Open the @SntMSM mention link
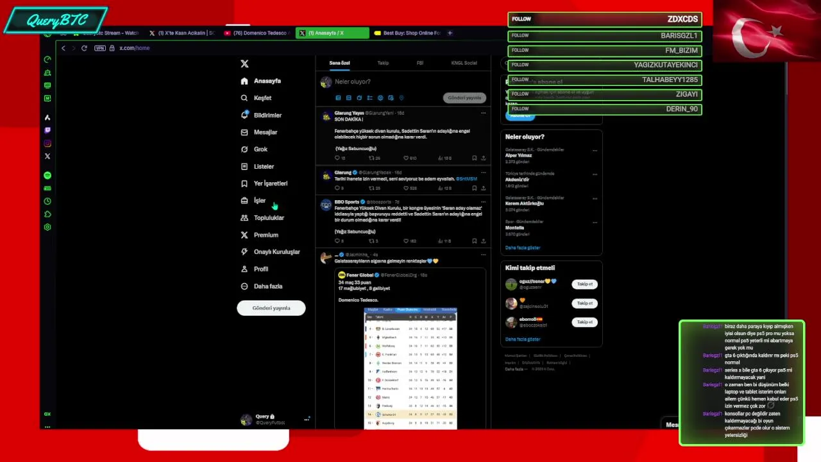 tap(466, 179)
